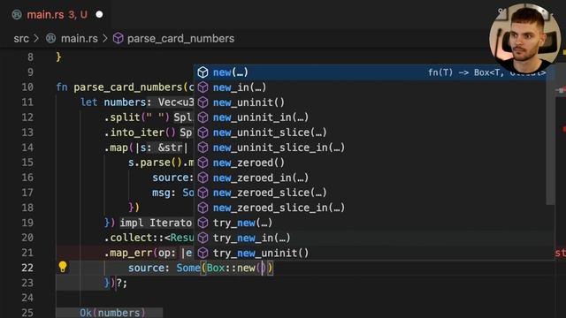This screenshot has height=318, width=566.
Task: Open the main.rs breadcrumb dropdown
Action: coord(79,39)
